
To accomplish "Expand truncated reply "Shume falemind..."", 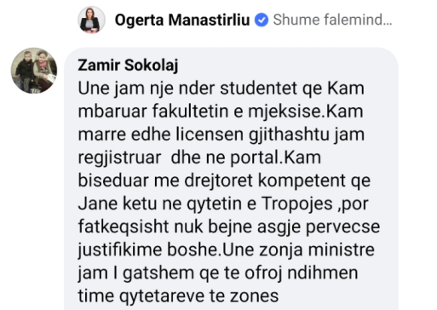I will [332, 20].
